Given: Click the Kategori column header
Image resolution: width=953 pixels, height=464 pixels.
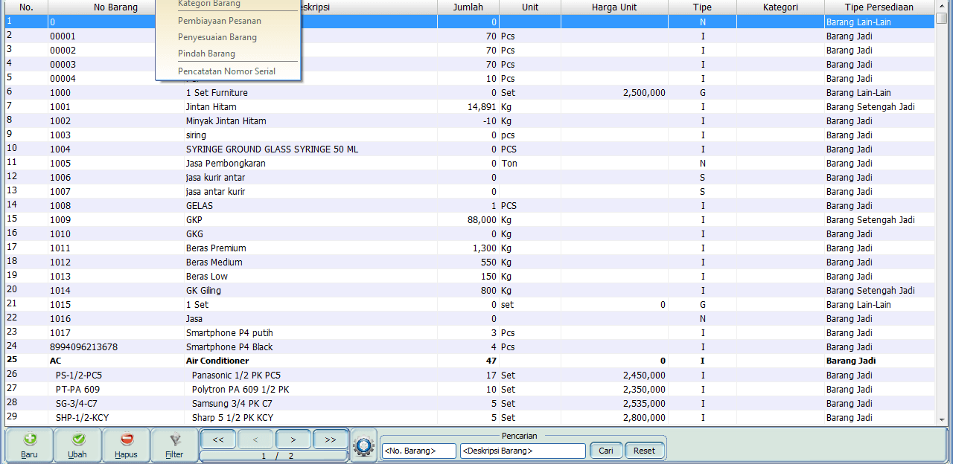Looking at the screenshot, I should (x=780, y=7).
